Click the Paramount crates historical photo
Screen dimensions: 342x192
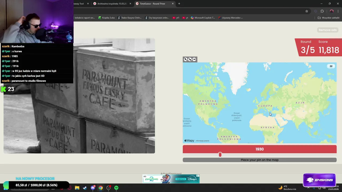[79, 96]
